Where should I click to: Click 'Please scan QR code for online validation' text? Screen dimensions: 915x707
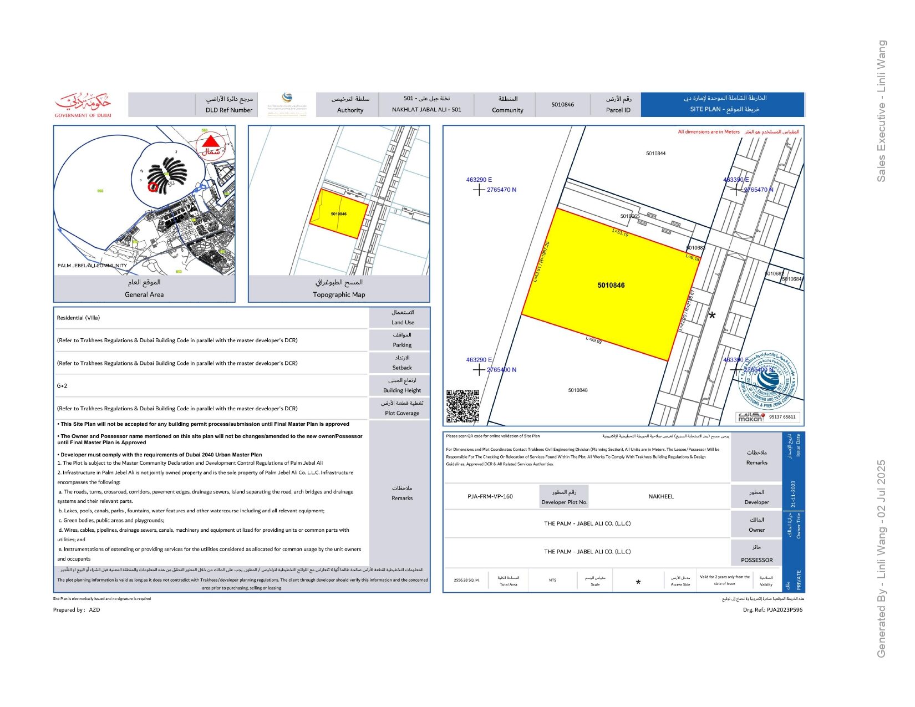(493, 436)
